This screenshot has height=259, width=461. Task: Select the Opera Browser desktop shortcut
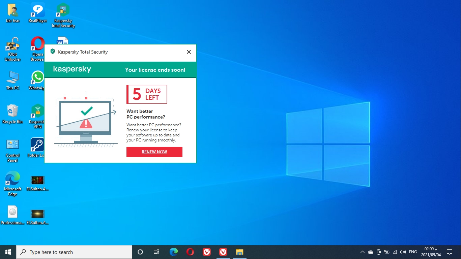pos(38,49)
